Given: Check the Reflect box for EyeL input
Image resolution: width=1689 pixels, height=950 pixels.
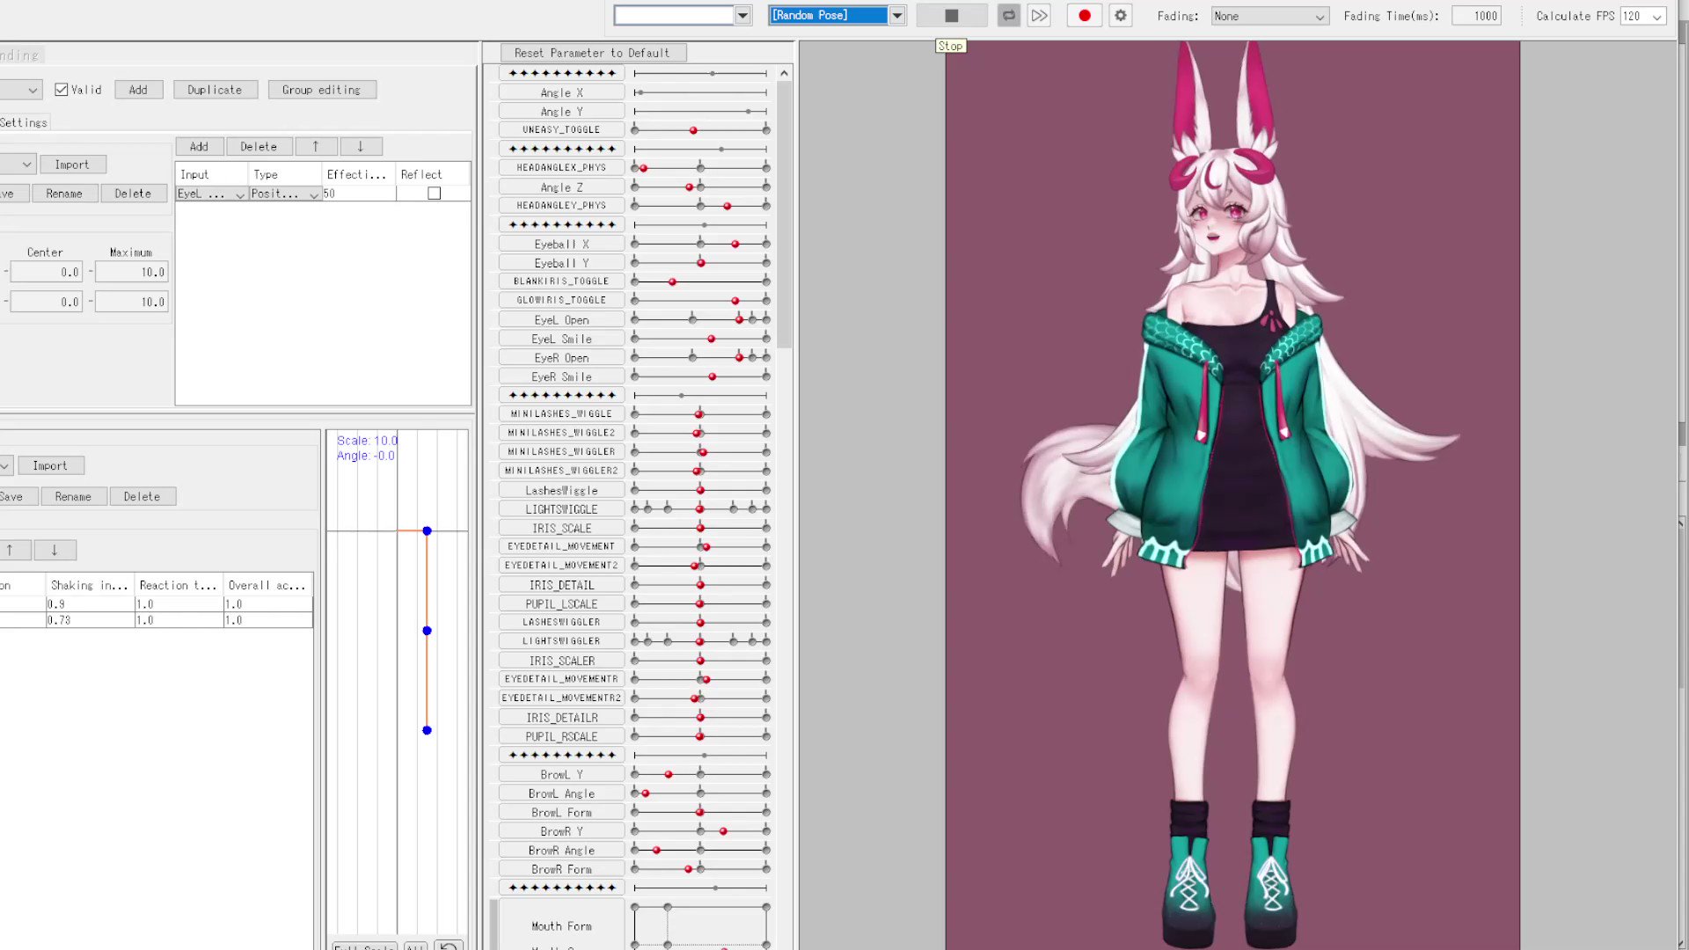Looking at the screenshot, I should [x=434, y=194].
